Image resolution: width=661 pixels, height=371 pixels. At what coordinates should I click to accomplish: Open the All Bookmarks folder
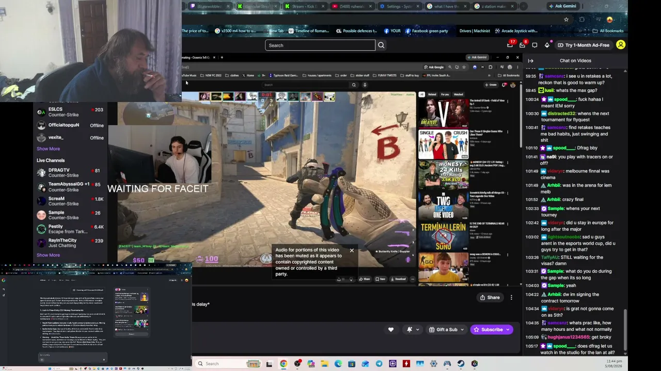608,31
